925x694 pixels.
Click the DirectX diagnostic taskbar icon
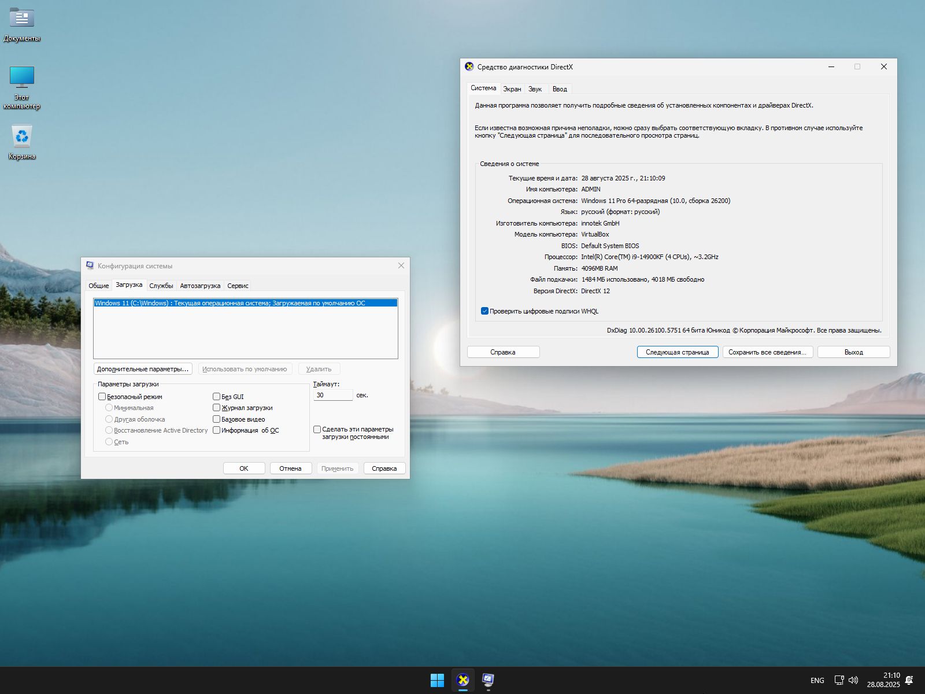pyautogui.click(x=463, y=680)
